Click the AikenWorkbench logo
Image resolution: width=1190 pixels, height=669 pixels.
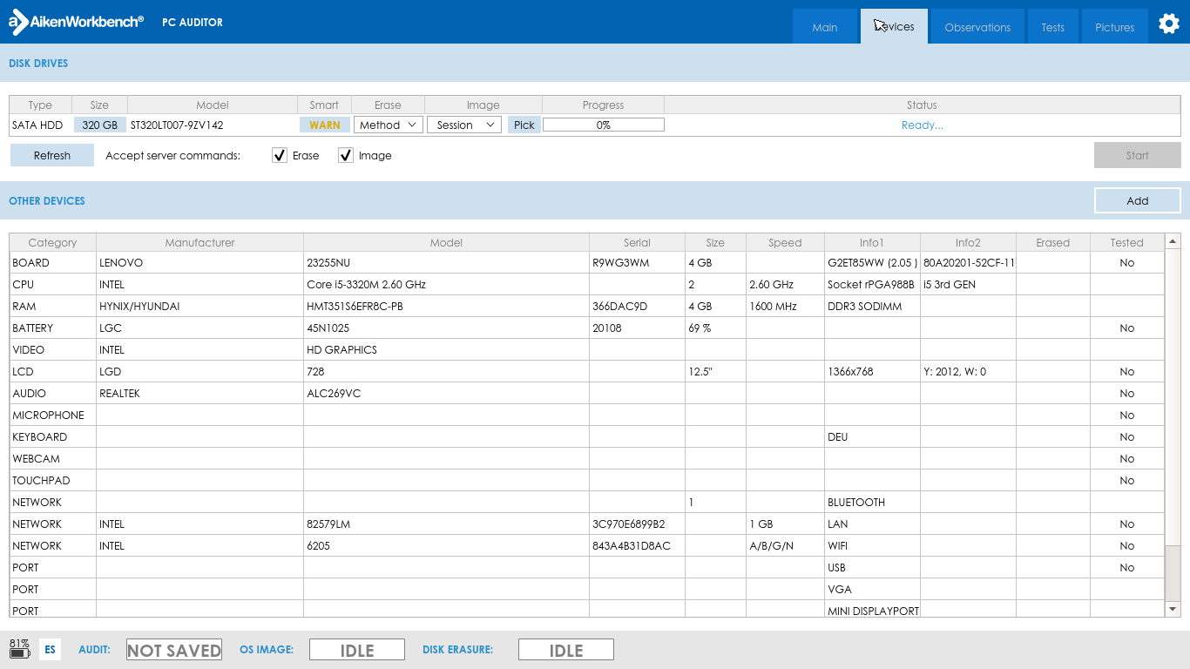point(76,22)
